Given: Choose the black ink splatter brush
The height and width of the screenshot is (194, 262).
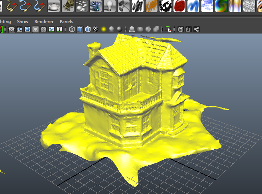Looking at the screenshot, I should pyautogui.click(x=165, y=6).
